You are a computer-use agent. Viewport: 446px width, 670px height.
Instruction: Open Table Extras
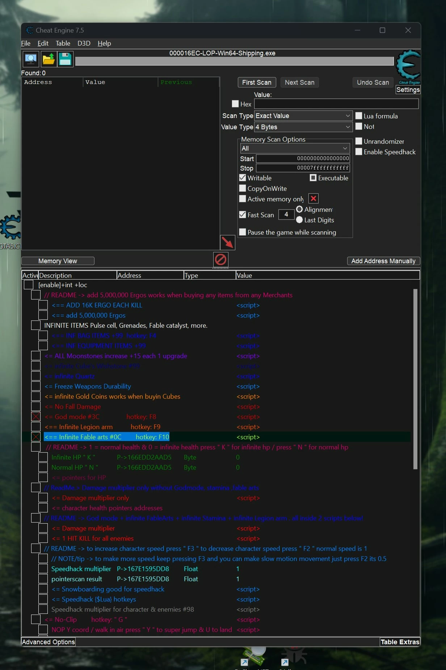(400, 642)
